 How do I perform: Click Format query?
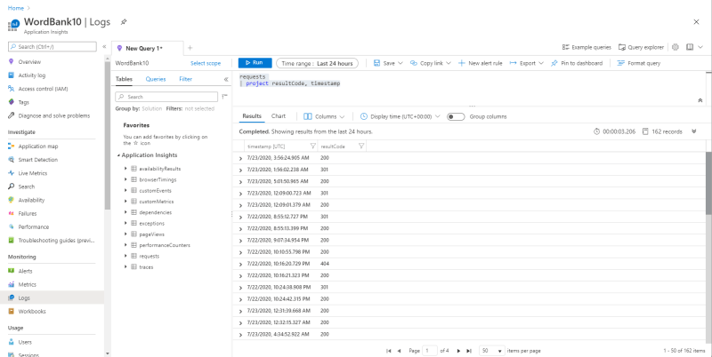click(639, 63)
